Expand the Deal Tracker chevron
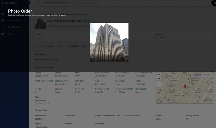The width and height of the screenshot is (216, 128). click(25, 27)
